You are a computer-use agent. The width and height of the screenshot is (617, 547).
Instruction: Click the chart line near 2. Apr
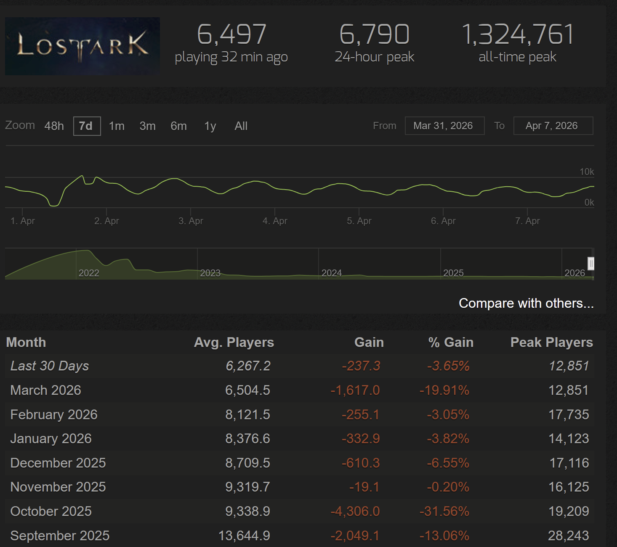point(106,182)
